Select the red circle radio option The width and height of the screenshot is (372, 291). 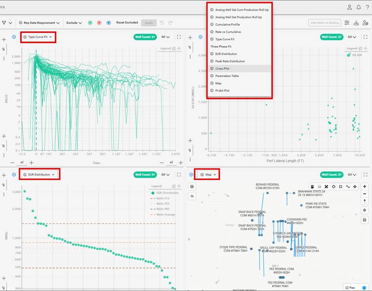[x=99, y=22]
